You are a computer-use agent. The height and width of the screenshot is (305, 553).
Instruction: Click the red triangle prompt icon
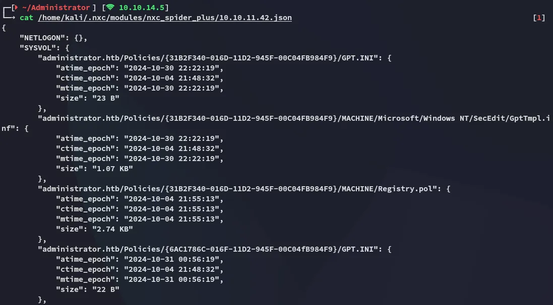tap(16, 8)
